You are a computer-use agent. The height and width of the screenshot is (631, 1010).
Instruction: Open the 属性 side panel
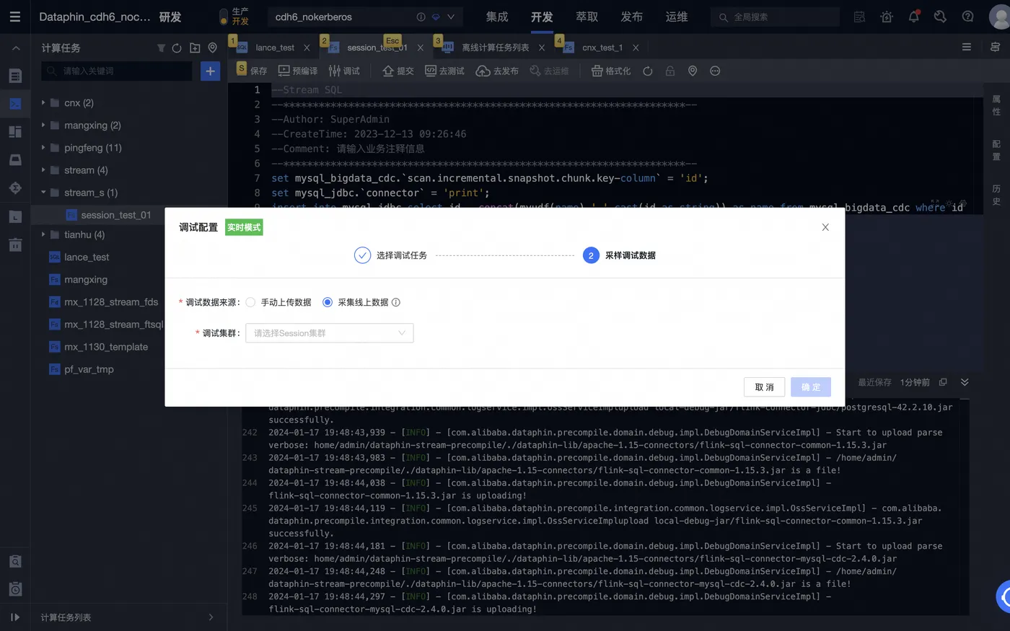pyautogui.click(x=996, y=105)
